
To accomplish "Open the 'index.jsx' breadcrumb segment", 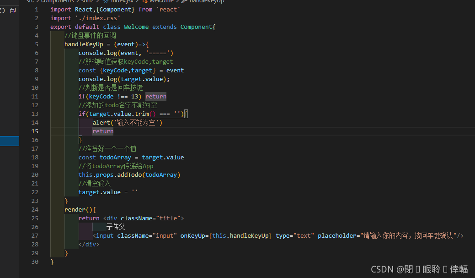I will point(122,1).
